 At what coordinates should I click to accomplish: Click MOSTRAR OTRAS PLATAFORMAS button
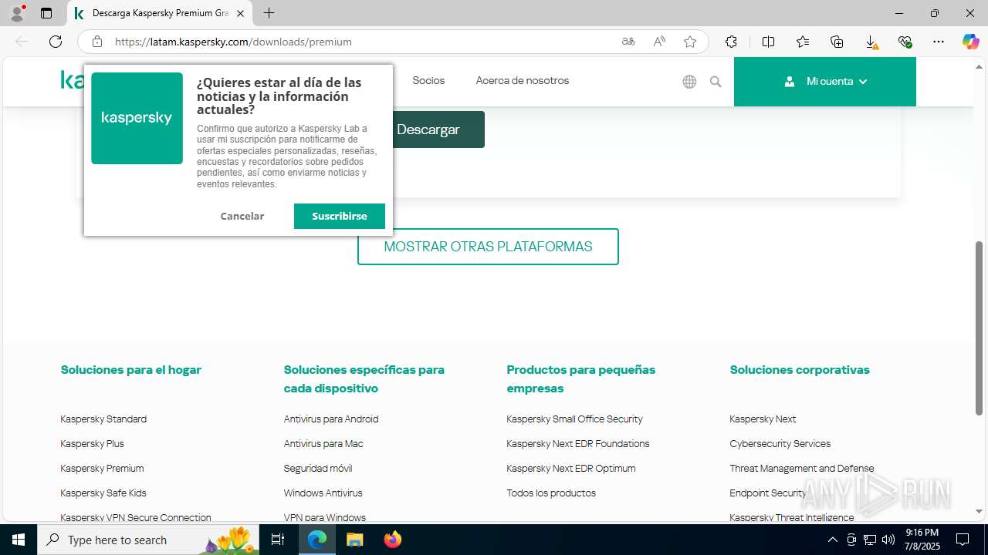click(x=488, y=247)
